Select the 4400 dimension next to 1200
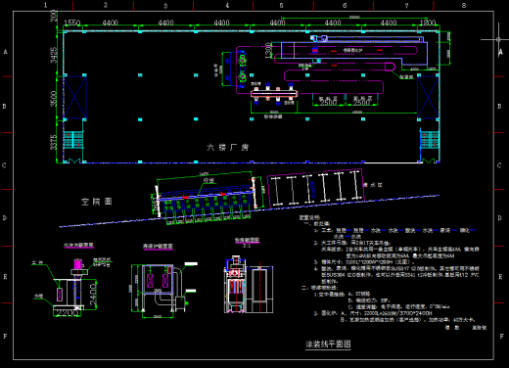The width and height of the screenshot is (509, 368). tap(389, 23)
